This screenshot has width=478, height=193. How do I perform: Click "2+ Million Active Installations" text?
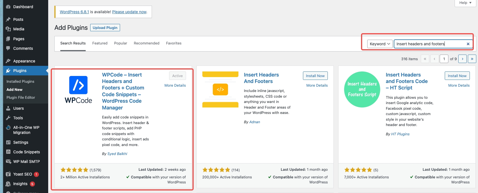(x=85, y=177)
